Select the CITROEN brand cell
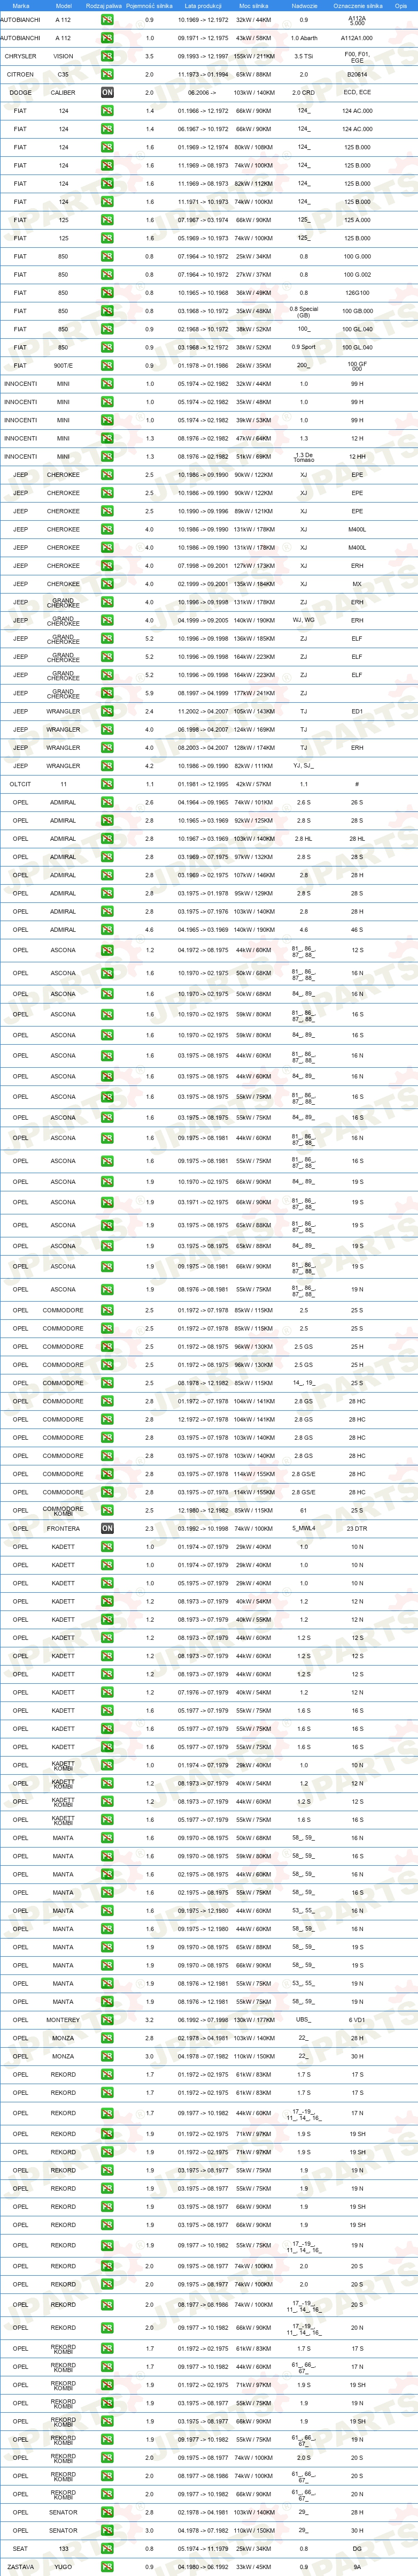Screen dimensions: 418x2576 click(x=20, y=74)
